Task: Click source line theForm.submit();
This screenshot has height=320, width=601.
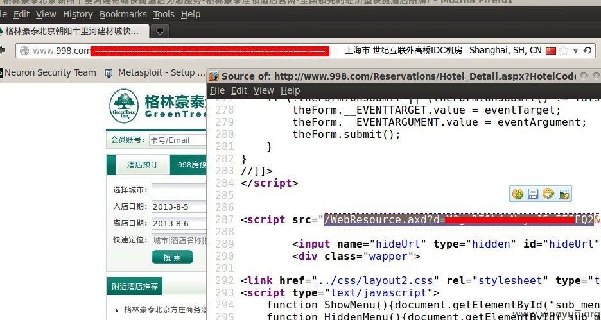Action: pos(347,134)
